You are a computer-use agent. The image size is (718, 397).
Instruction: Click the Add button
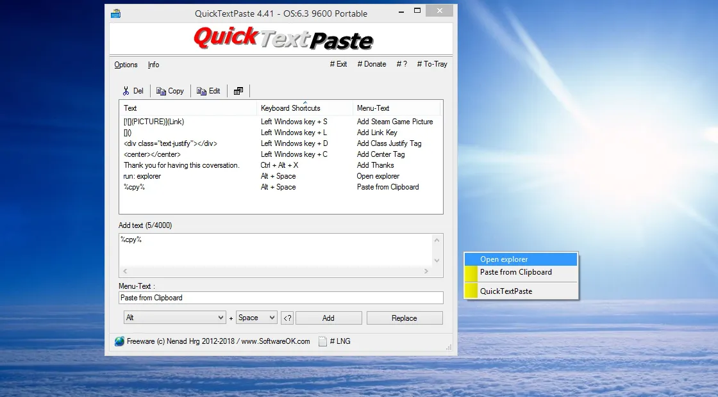coord(329,318)
